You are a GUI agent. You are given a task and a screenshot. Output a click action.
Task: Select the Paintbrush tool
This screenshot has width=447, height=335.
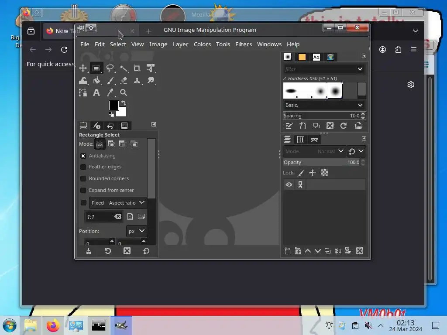(x=110, y=80)
